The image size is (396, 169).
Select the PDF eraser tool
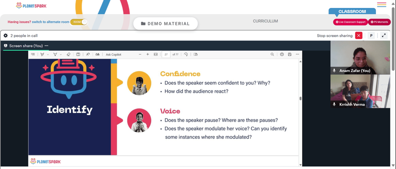tap(68, 54)
